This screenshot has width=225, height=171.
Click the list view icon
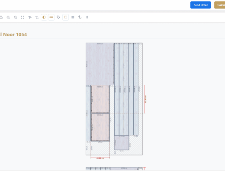point(73,17)
